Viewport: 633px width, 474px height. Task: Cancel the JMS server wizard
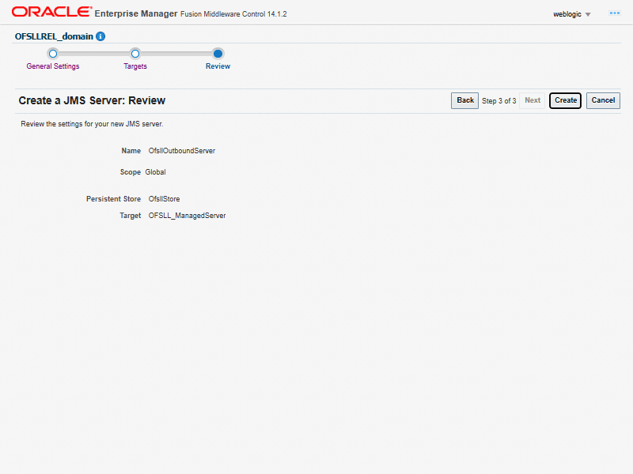pyautogui.click(x=603, y=100)
